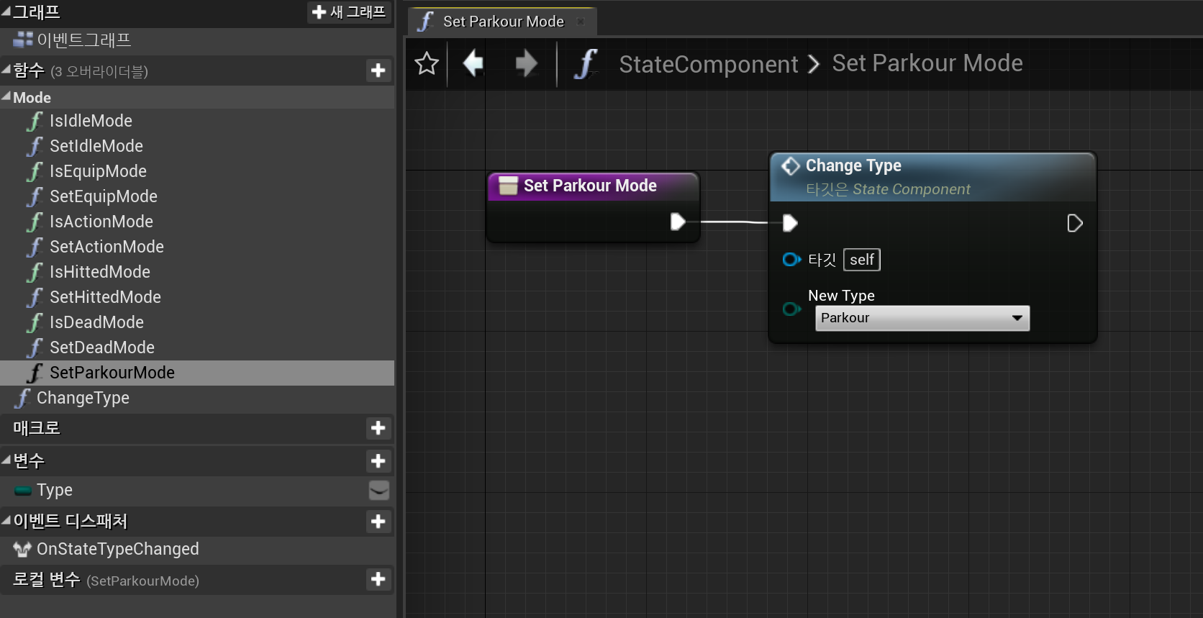This screenshot has height=618, width=1203.
Task: Click the New Type input pin
Action: [x=791, y=309]
